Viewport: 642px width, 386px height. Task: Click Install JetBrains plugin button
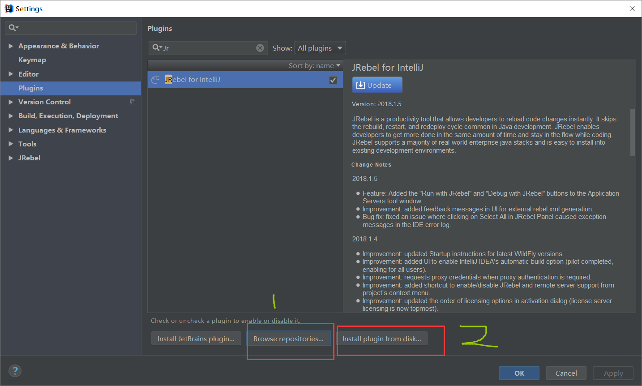[x=196, y=339]
